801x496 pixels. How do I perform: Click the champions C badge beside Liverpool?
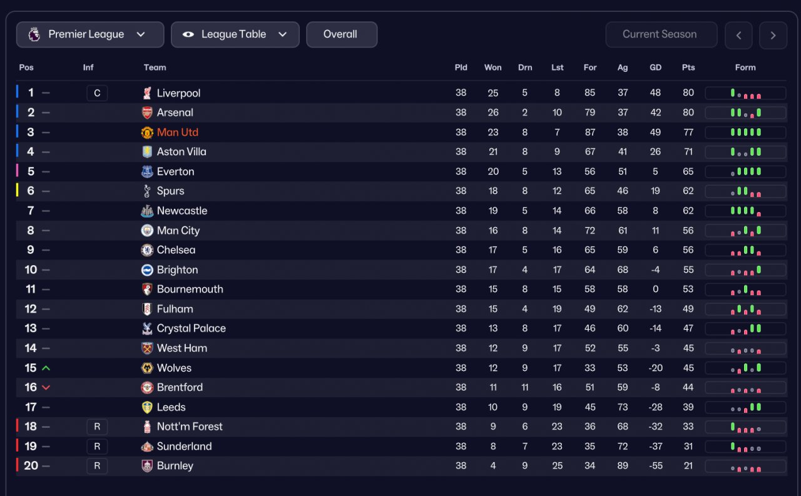pos(97,93)
